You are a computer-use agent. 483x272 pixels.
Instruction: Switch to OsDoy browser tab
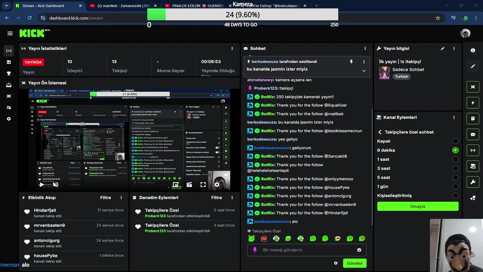[272, 6]
